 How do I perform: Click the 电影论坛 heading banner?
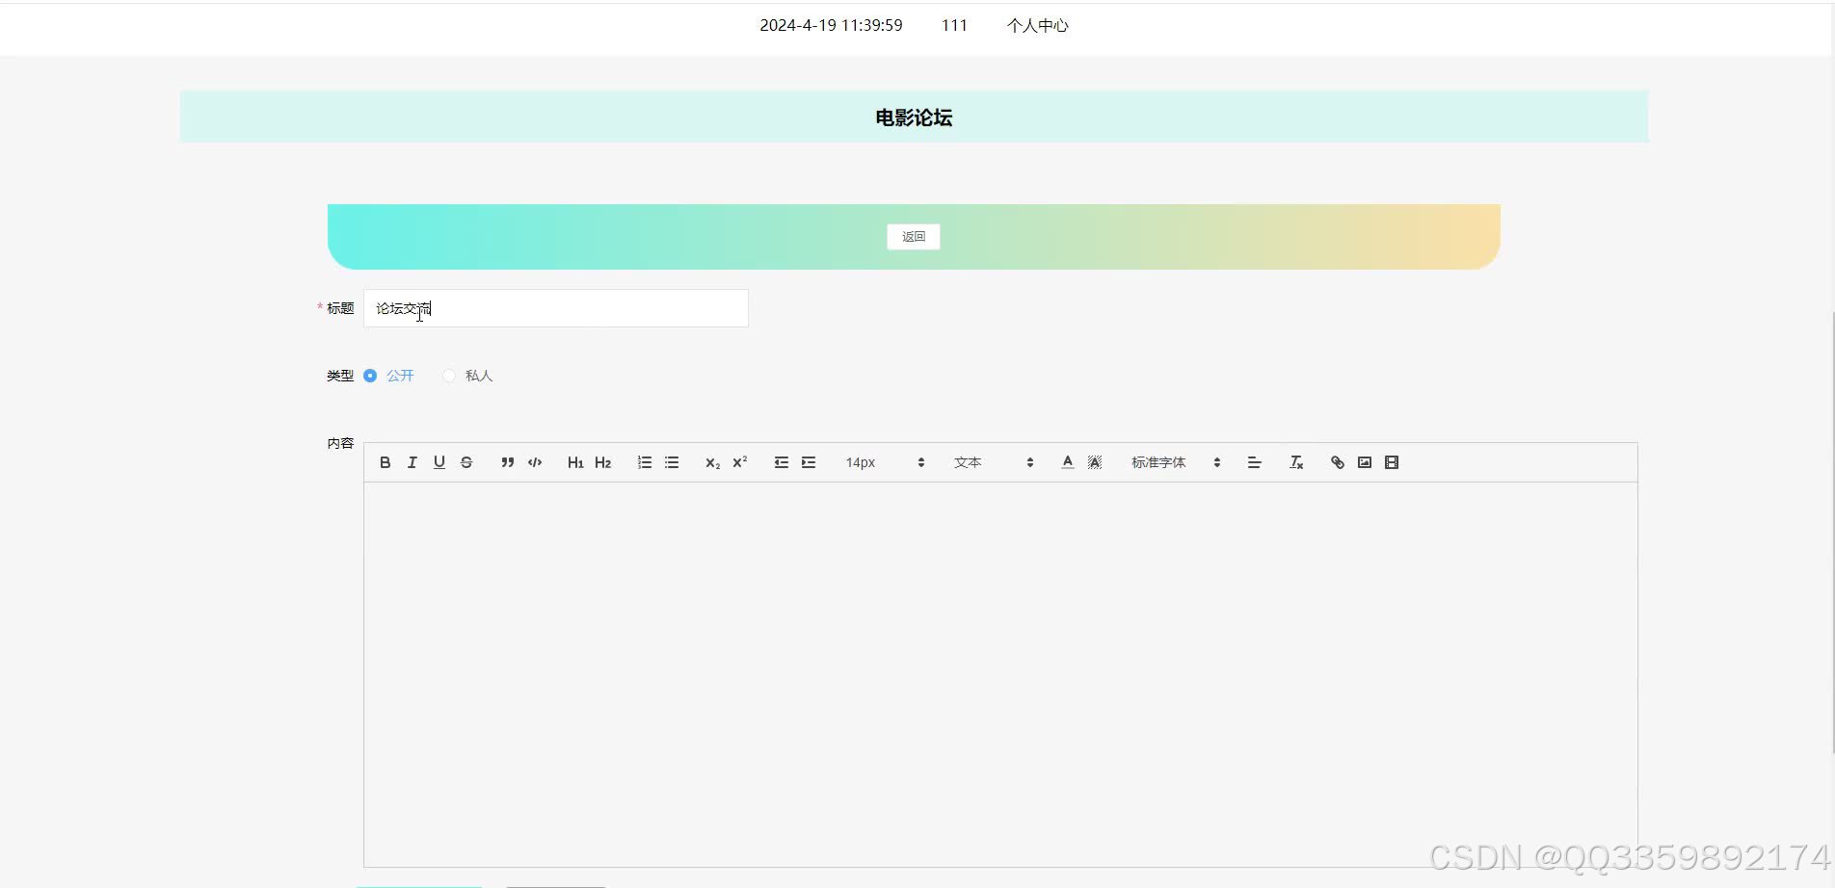[914, 118]
